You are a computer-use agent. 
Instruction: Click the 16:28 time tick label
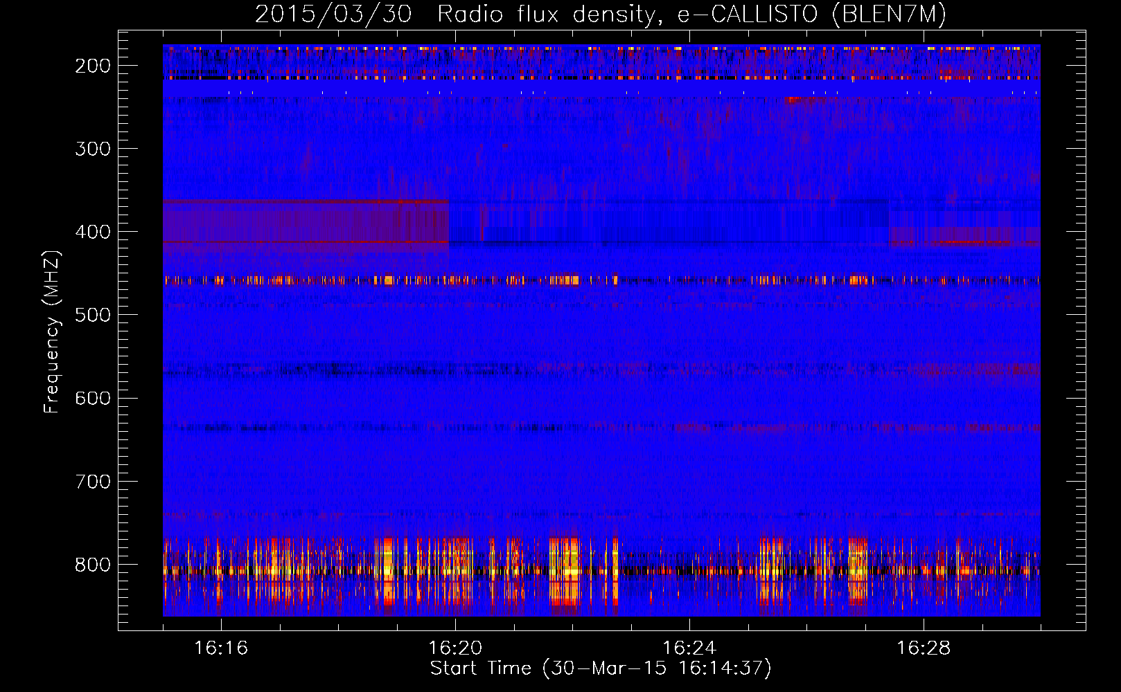[x=924, y=648]
